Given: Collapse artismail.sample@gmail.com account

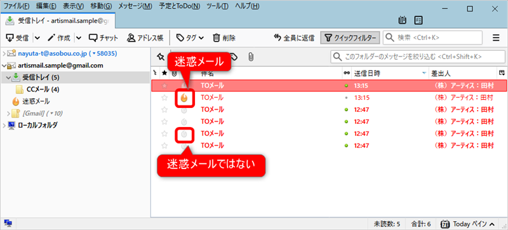Looking at the screenshot, I should click(4, 66).
